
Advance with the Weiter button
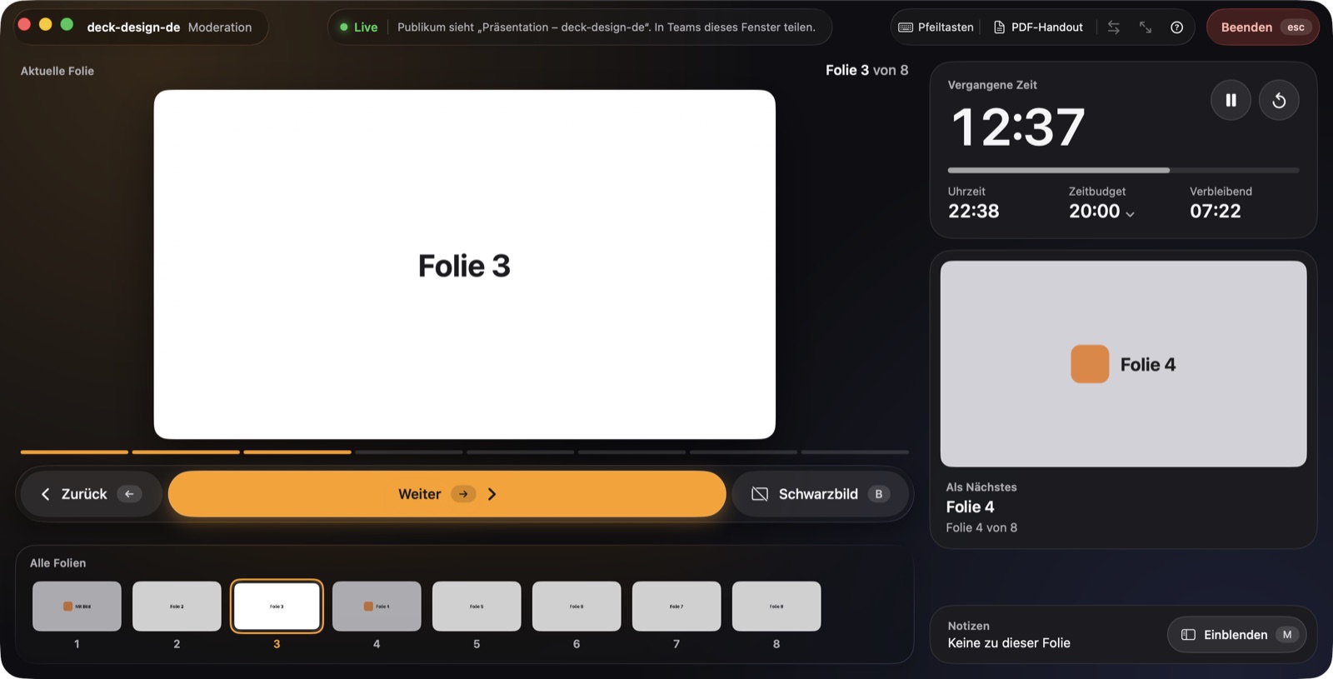pyautogui.click(x=447, y=494)
